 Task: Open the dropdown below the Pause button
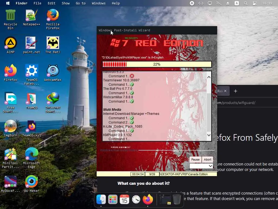point(201,166)
